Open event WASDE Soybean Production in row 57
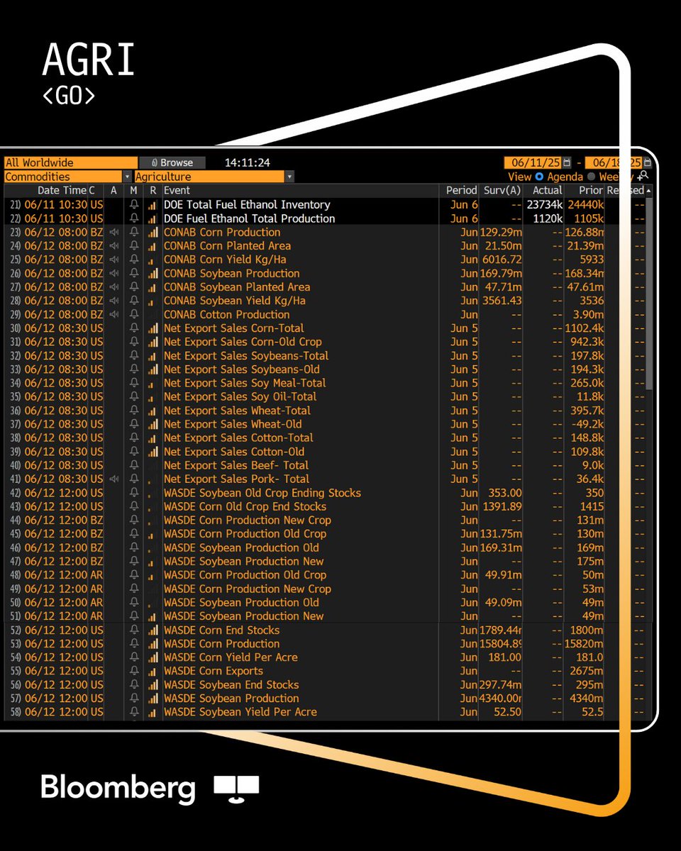The height and width of the screenshot is (851, 681). pos(231,699)
